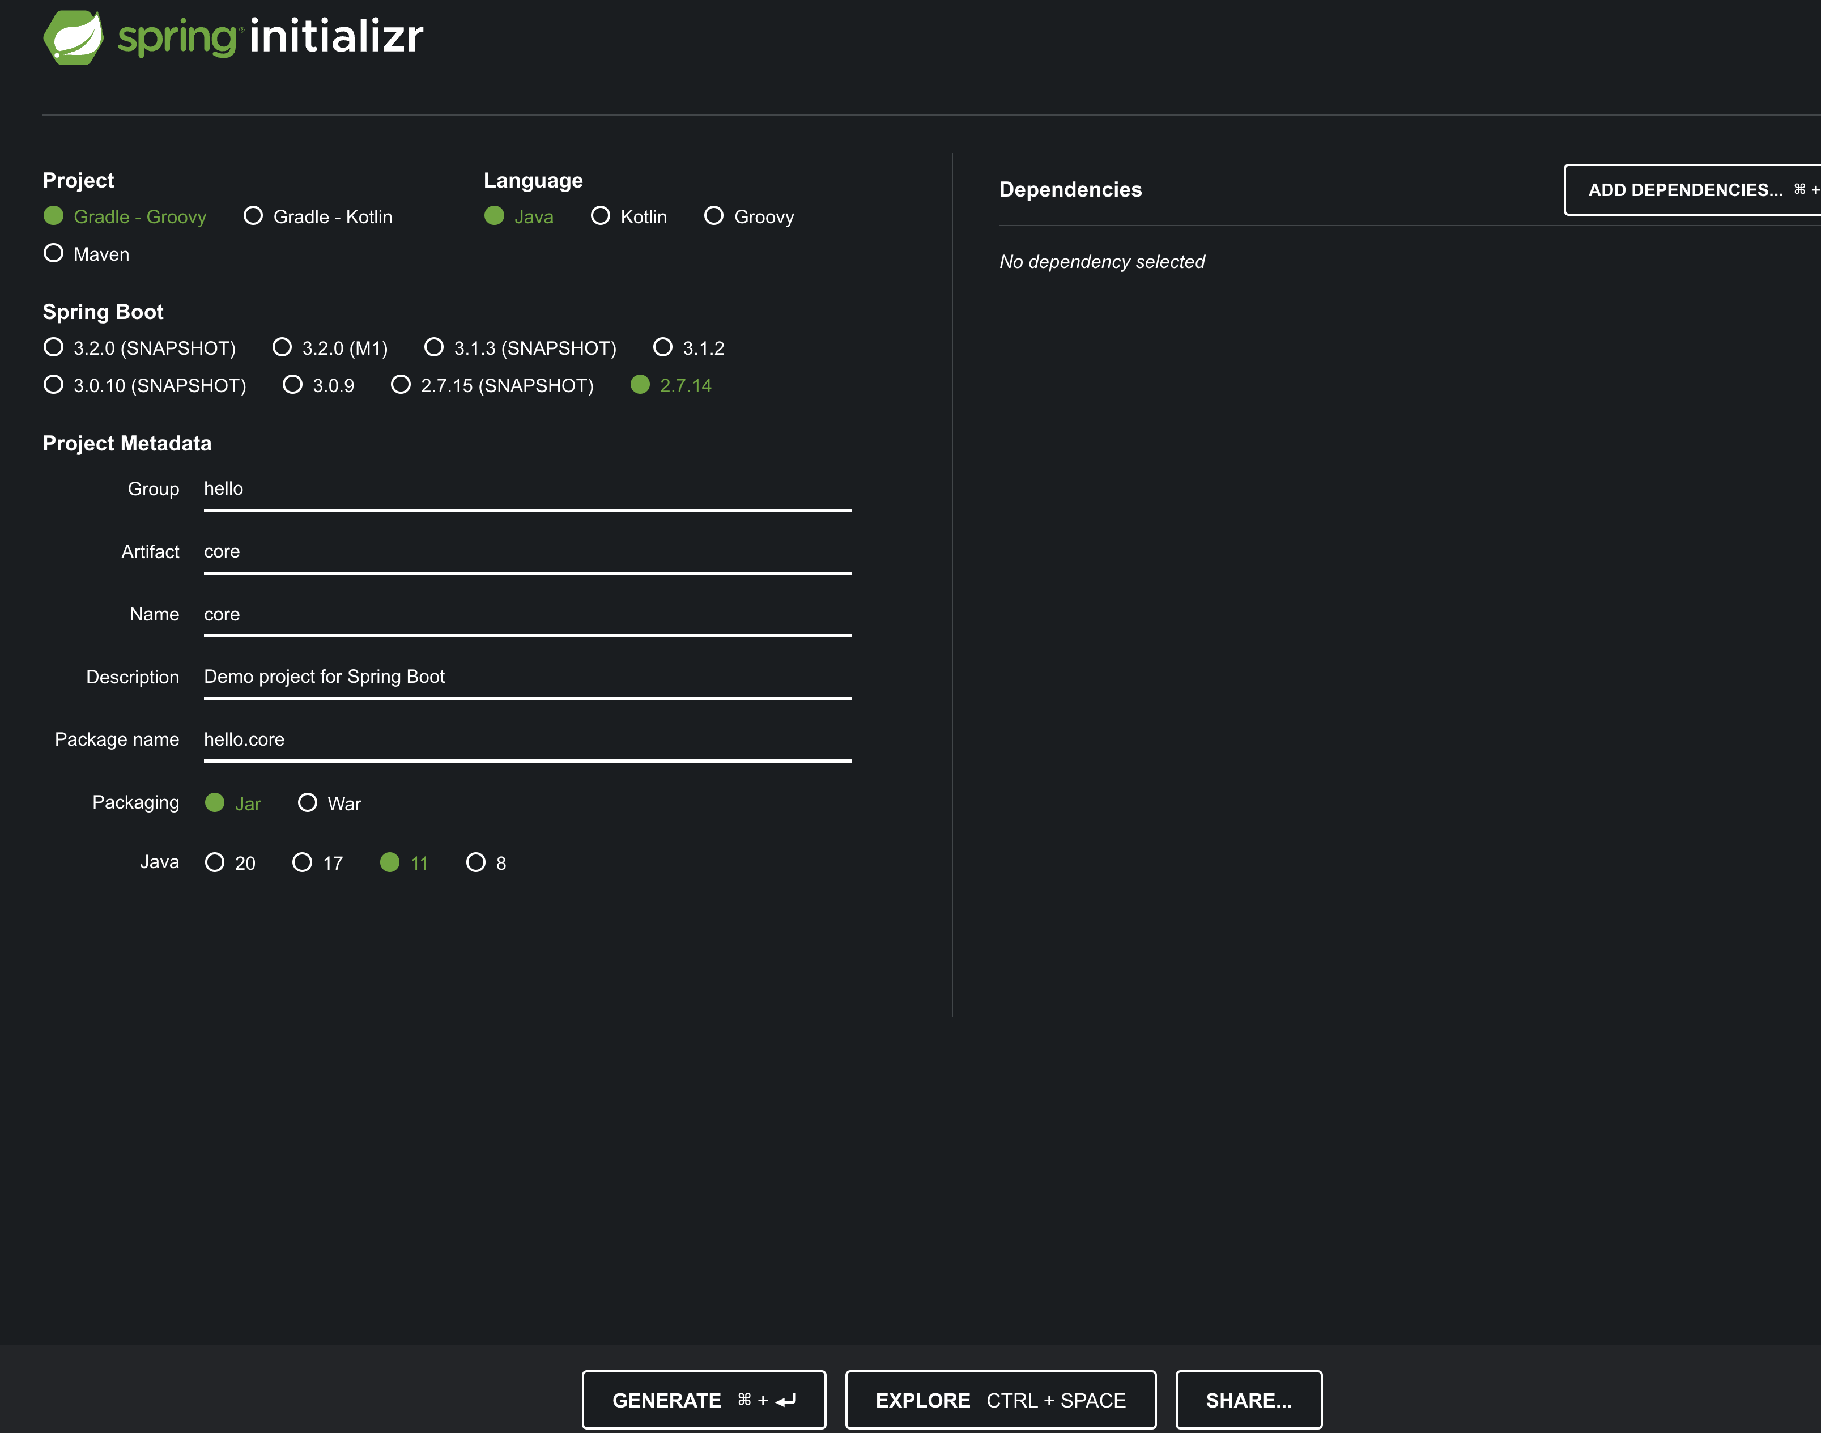Click the Generate project button
This screenshot has width=1821, height=1433.
[x=704, y=1400]
